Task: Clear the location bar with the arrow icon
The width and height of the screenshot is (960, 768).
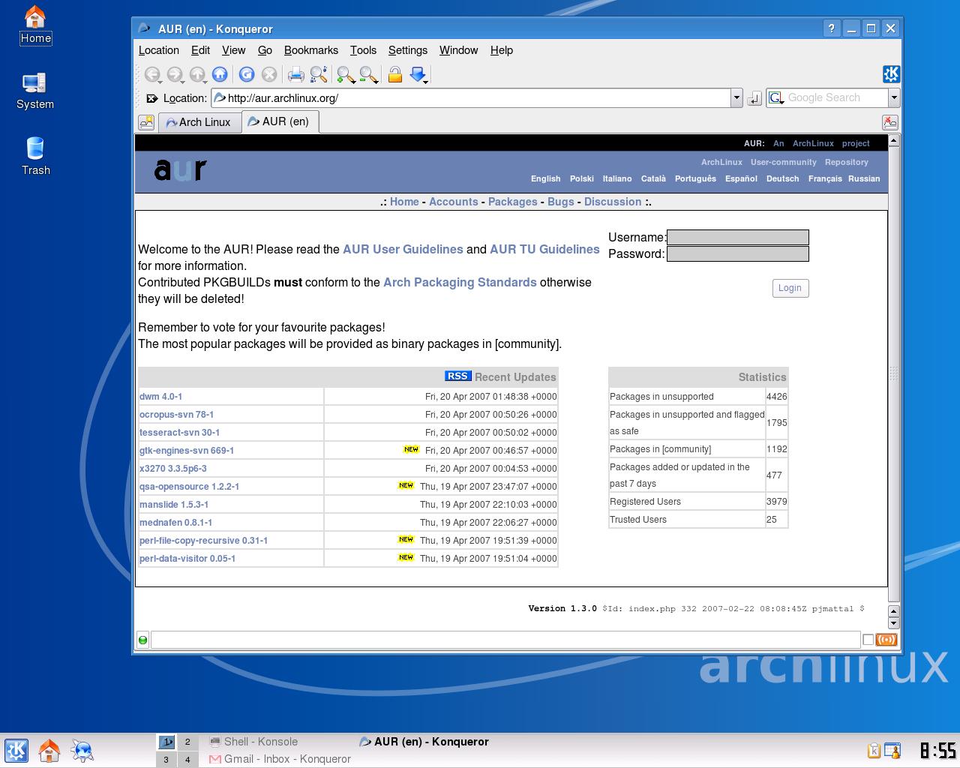Action: click(151, 98)
